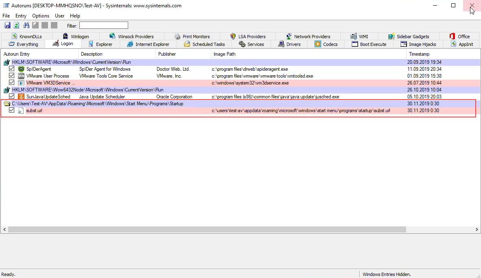Open the AppInit tab

coord(462,44)
